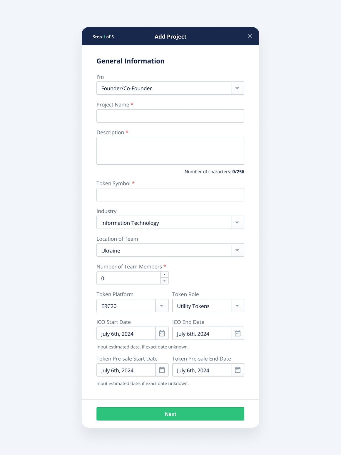Click the ICO Start Date text field
Screen dimensions: 341x455
126,334
